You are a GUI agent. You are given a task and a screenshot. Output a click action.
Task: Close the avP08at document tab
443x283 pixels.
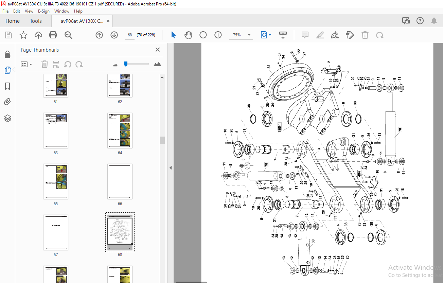pos(108,21)
